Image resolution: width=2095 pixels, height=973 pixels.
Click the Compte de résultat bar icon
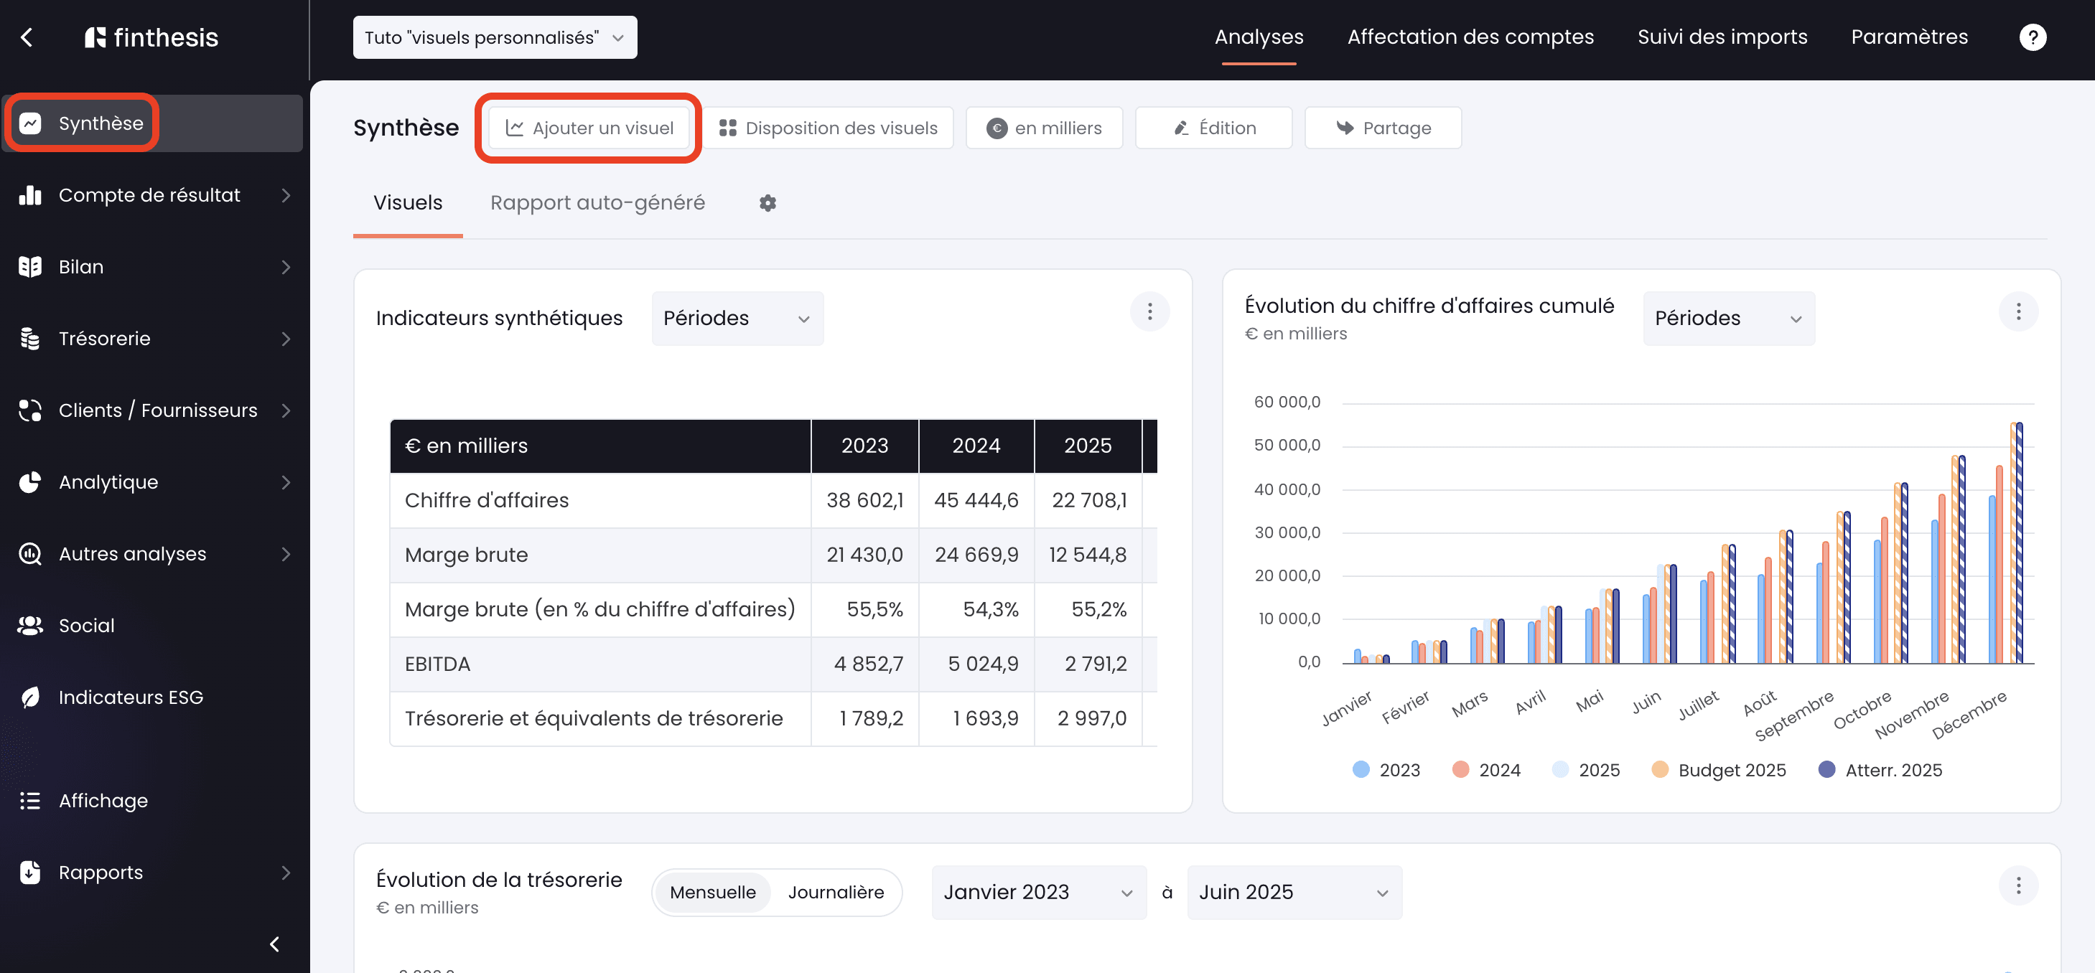pos(31,195)
